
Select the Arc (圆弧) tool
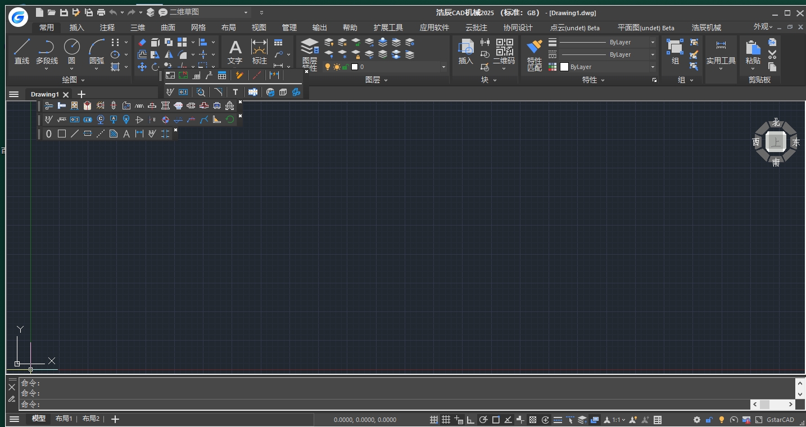(x=97, y=51)
